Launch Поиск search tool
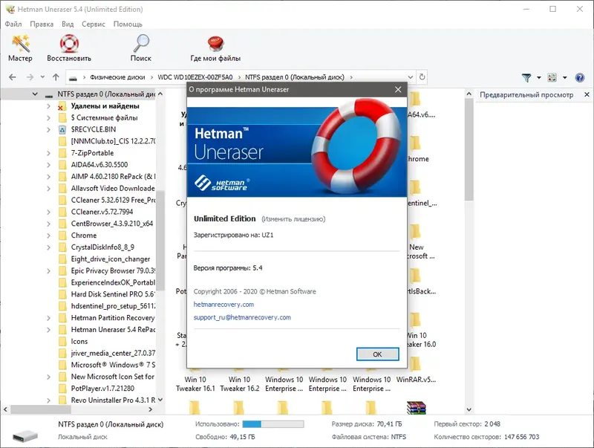 141,46
